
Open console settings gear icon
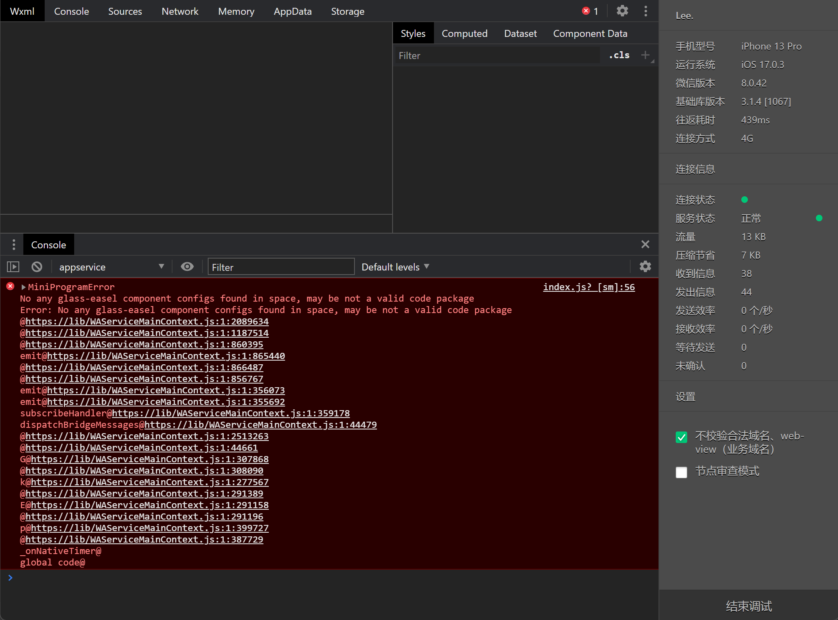pos(645,267)
